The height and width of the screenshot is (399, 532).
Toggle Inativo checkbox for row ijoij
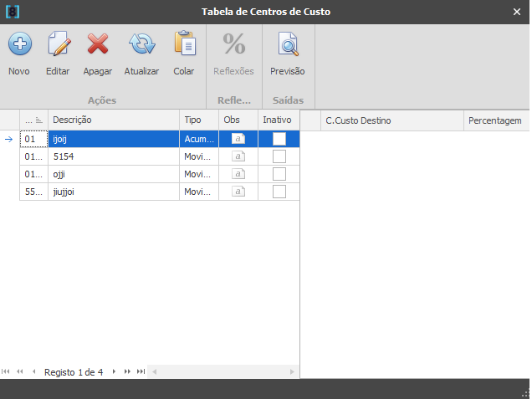pos(279,139)
